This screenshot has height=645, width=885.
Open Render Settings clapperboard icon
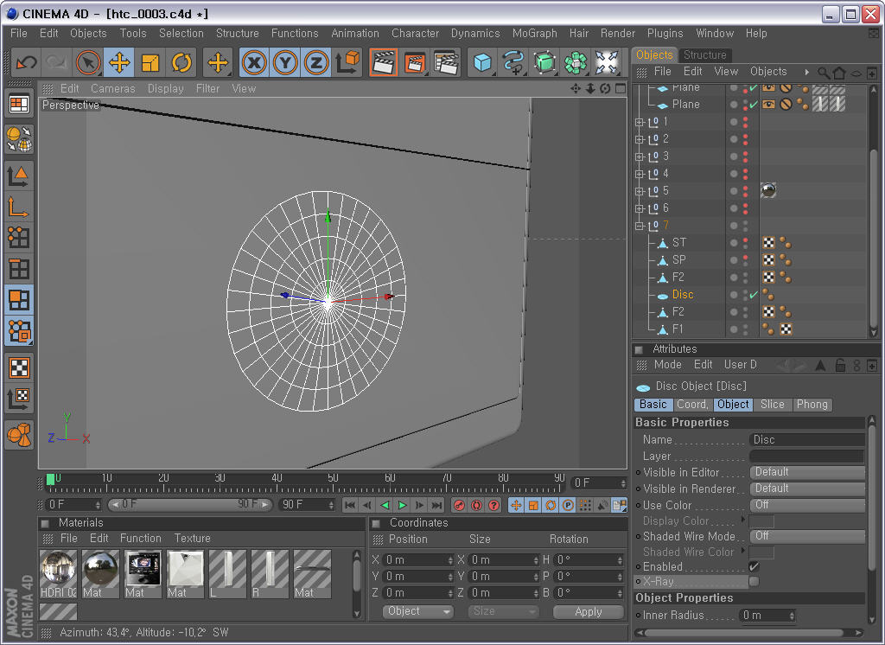pos(446,62)
